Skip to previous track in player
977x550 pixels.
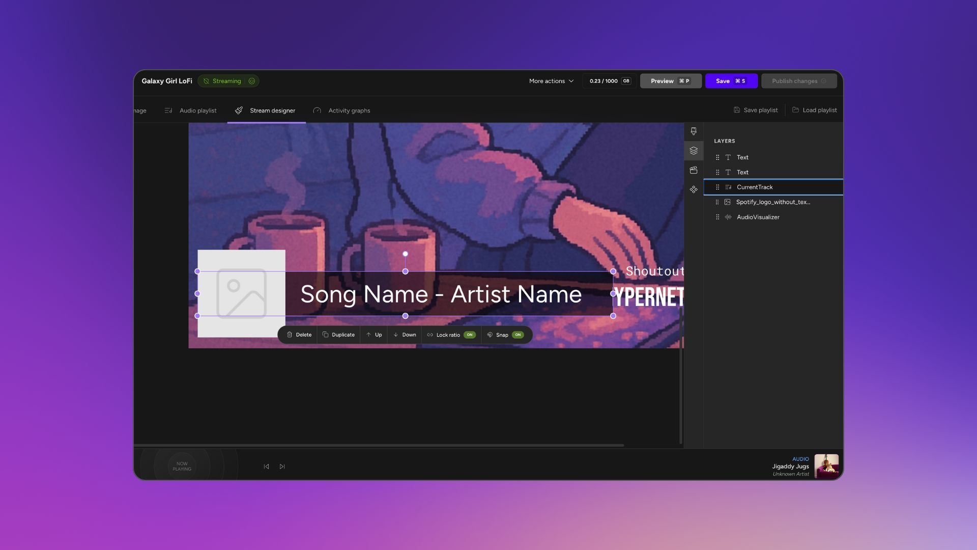click(x=266, y=466)
